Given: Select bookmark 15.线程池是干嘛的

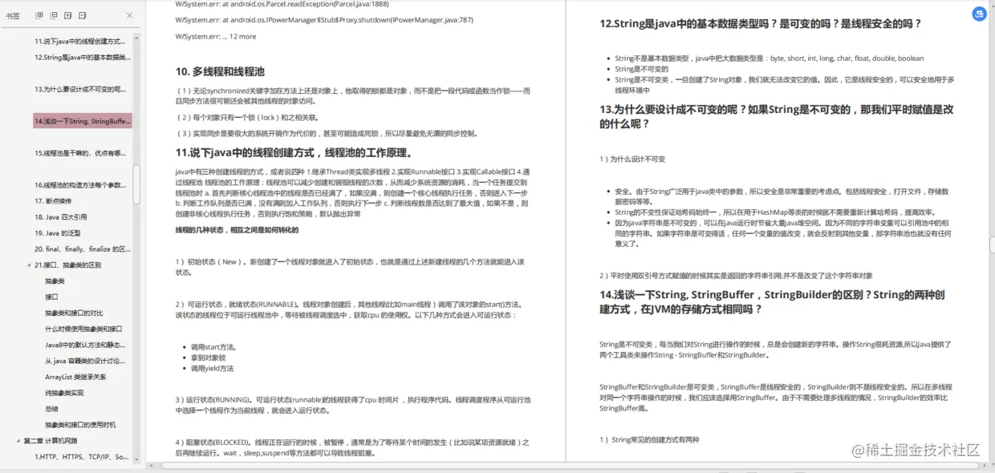Looking at the screenshot, I should 80,153.
